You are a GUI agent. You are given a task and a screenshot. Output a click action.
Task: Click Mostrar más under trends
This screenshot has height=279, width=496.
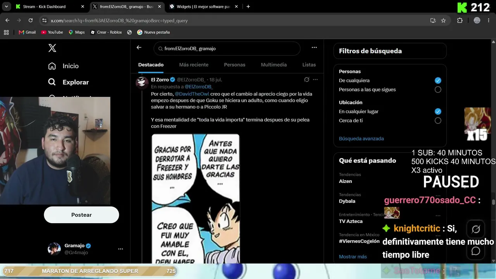(353, 257)
